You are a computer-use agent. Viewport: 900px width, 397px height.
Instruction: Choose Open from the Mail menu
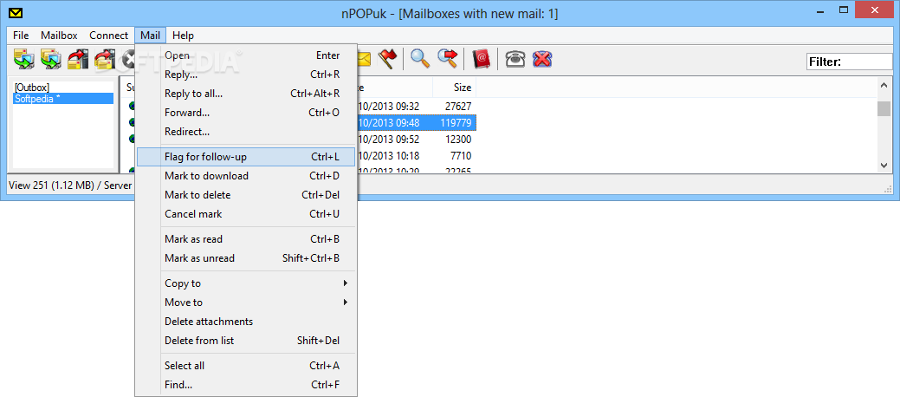246,55
